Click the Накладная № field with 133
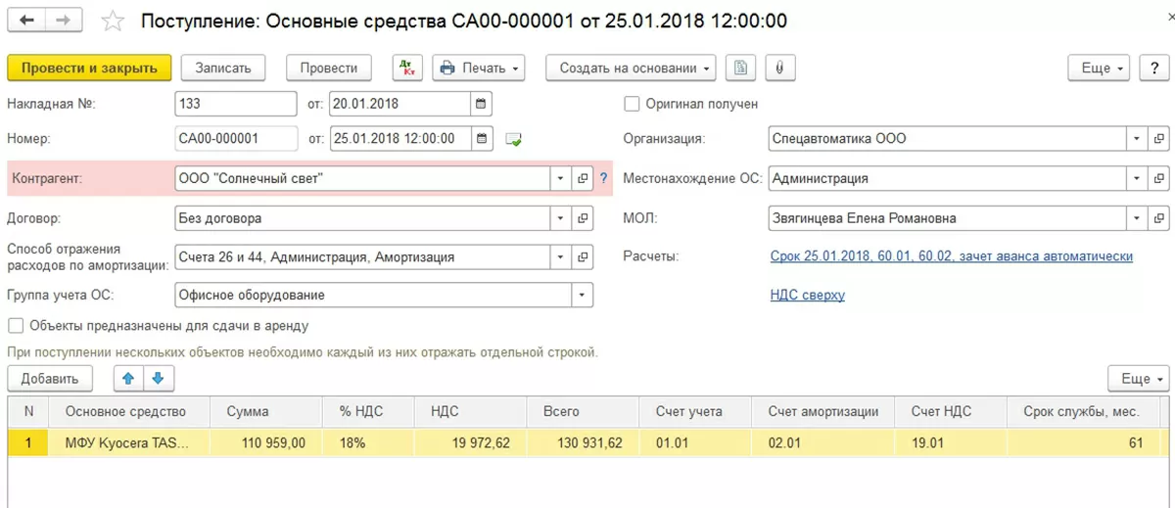The height and width of the screenshot is (508, 1175). pos(236,103)
